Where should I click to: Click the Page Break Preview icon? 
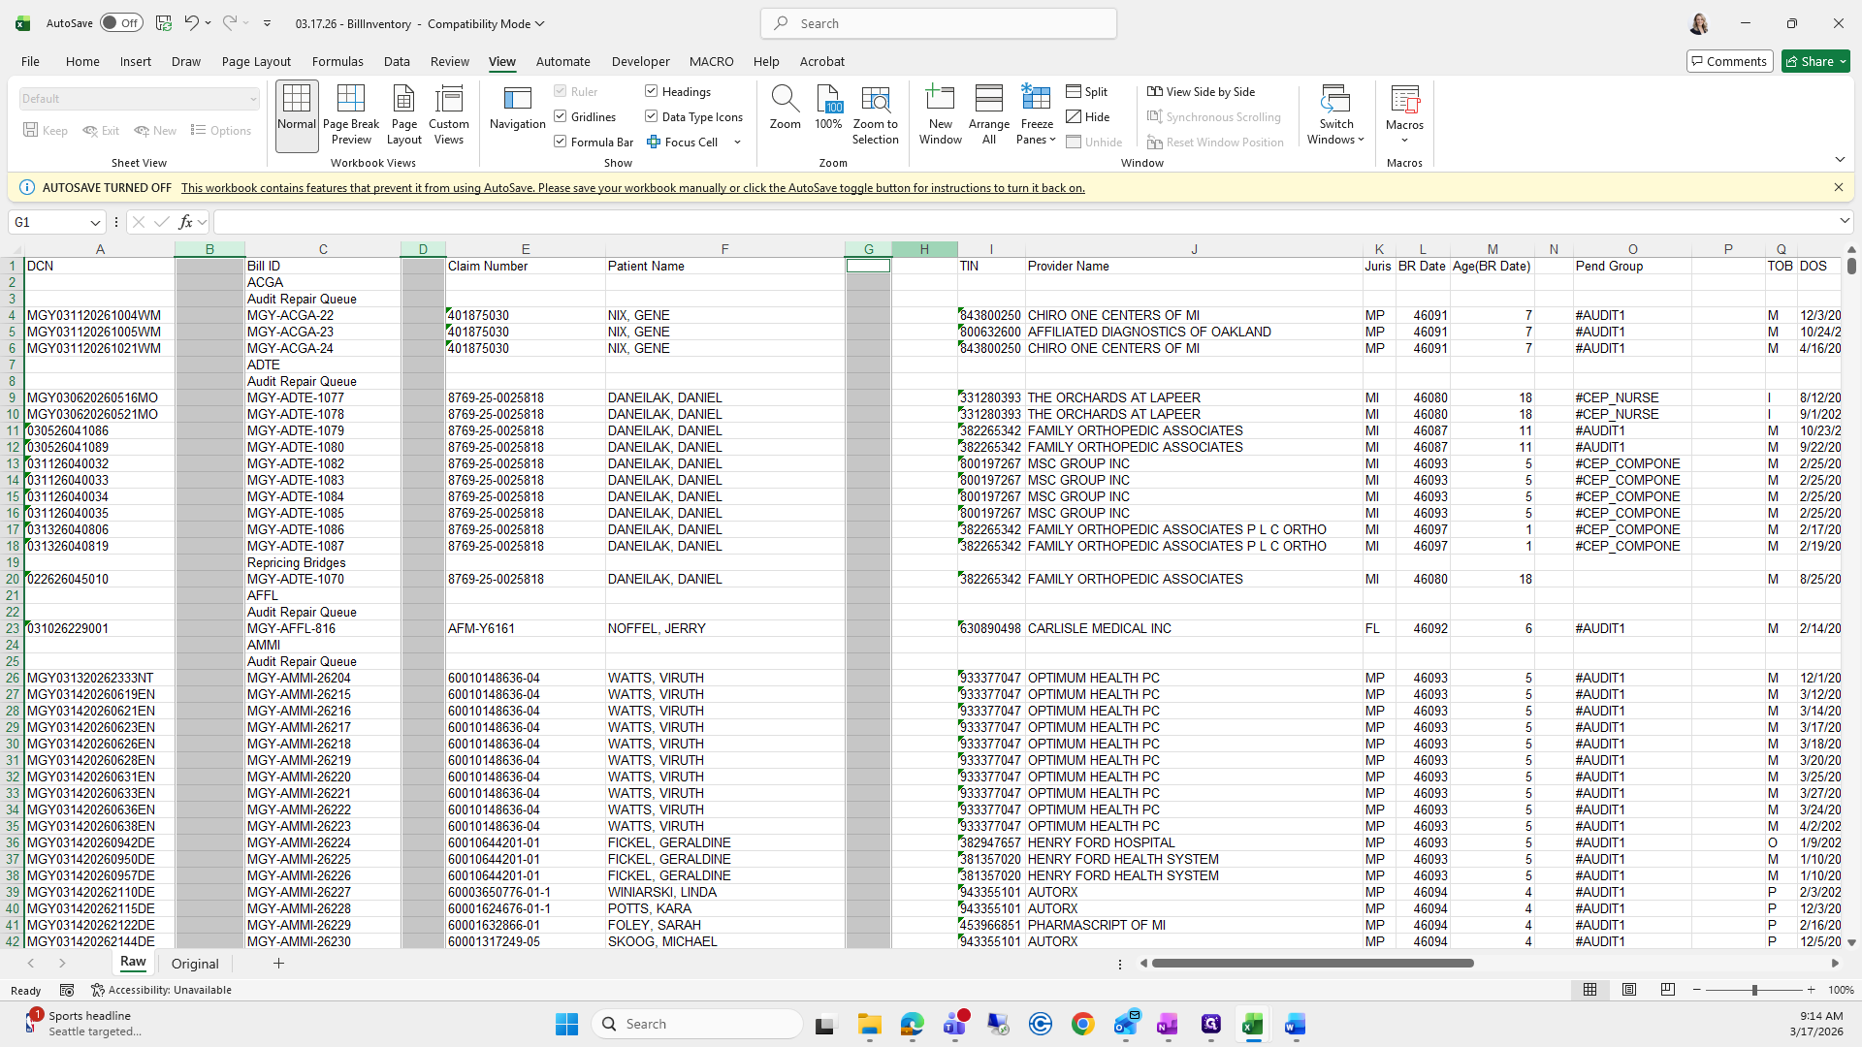pos(350,114)
